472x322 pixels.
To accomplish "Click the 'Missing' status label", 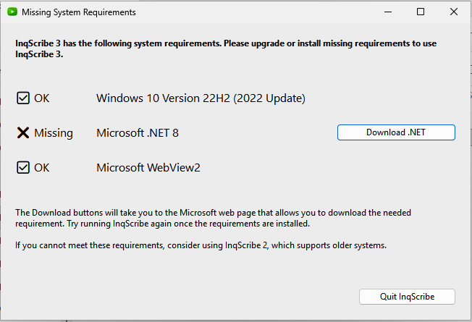I will (x=54, y=133).
